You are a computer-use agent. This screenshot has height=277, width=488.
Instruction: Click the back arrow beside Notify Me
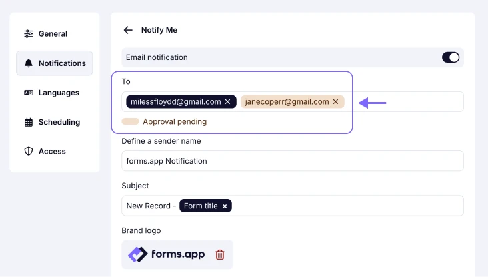[128, 30]
